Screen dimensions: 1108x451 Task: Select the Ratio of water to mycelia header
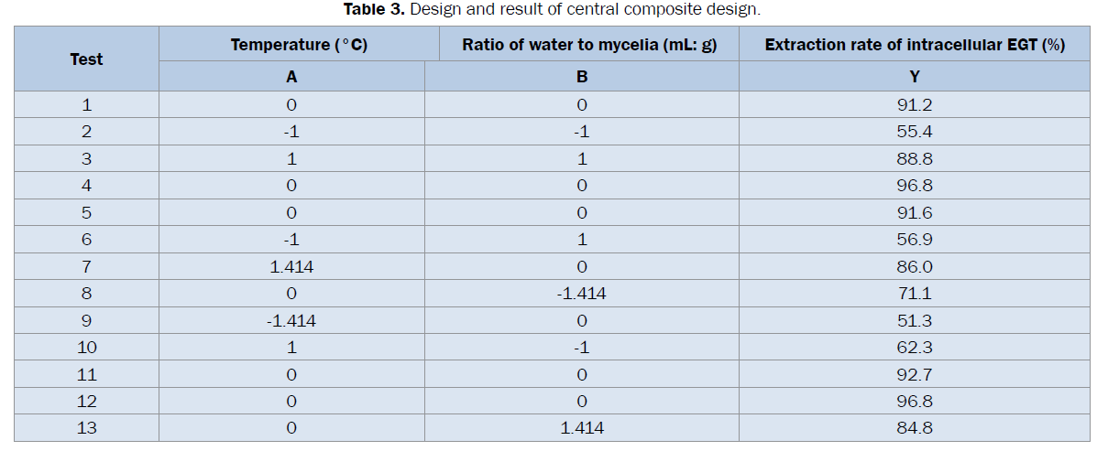coord(589,45)
